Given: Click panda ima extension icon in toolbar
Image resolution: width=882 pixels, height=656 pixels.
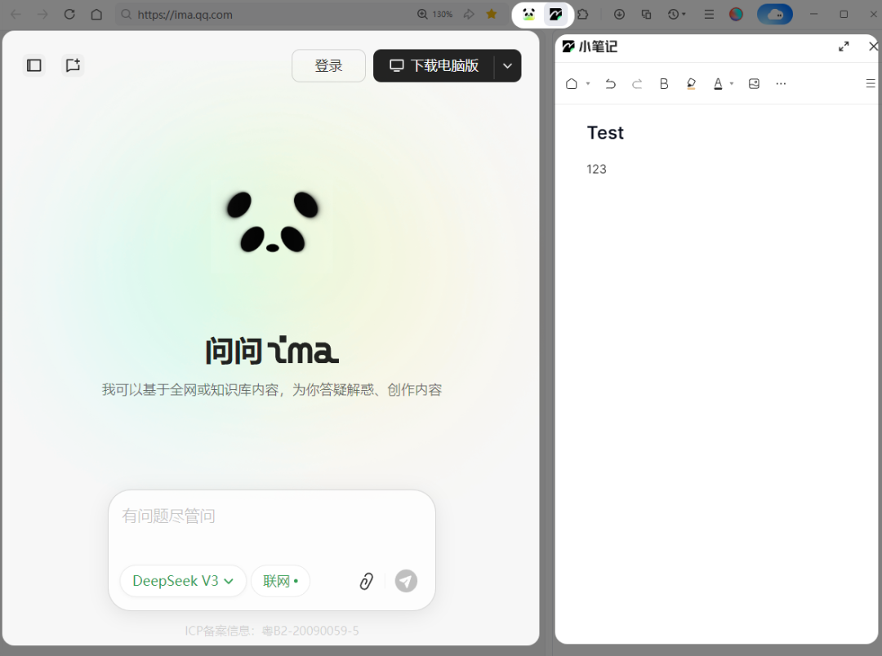Looking at the screenshot, I should [528, 15].
